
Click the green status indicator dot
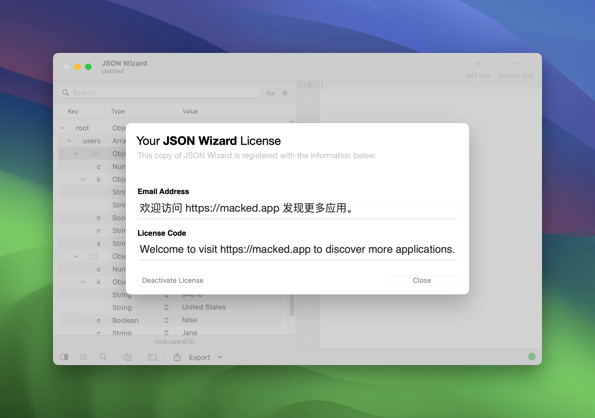[x=532, y=357]
